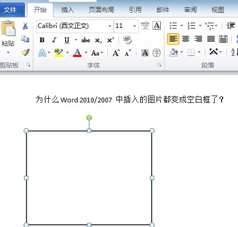Viewport: 238px width, 227px height.
Task: Click the borders grid icon
Action: click(x=191, y=52)
